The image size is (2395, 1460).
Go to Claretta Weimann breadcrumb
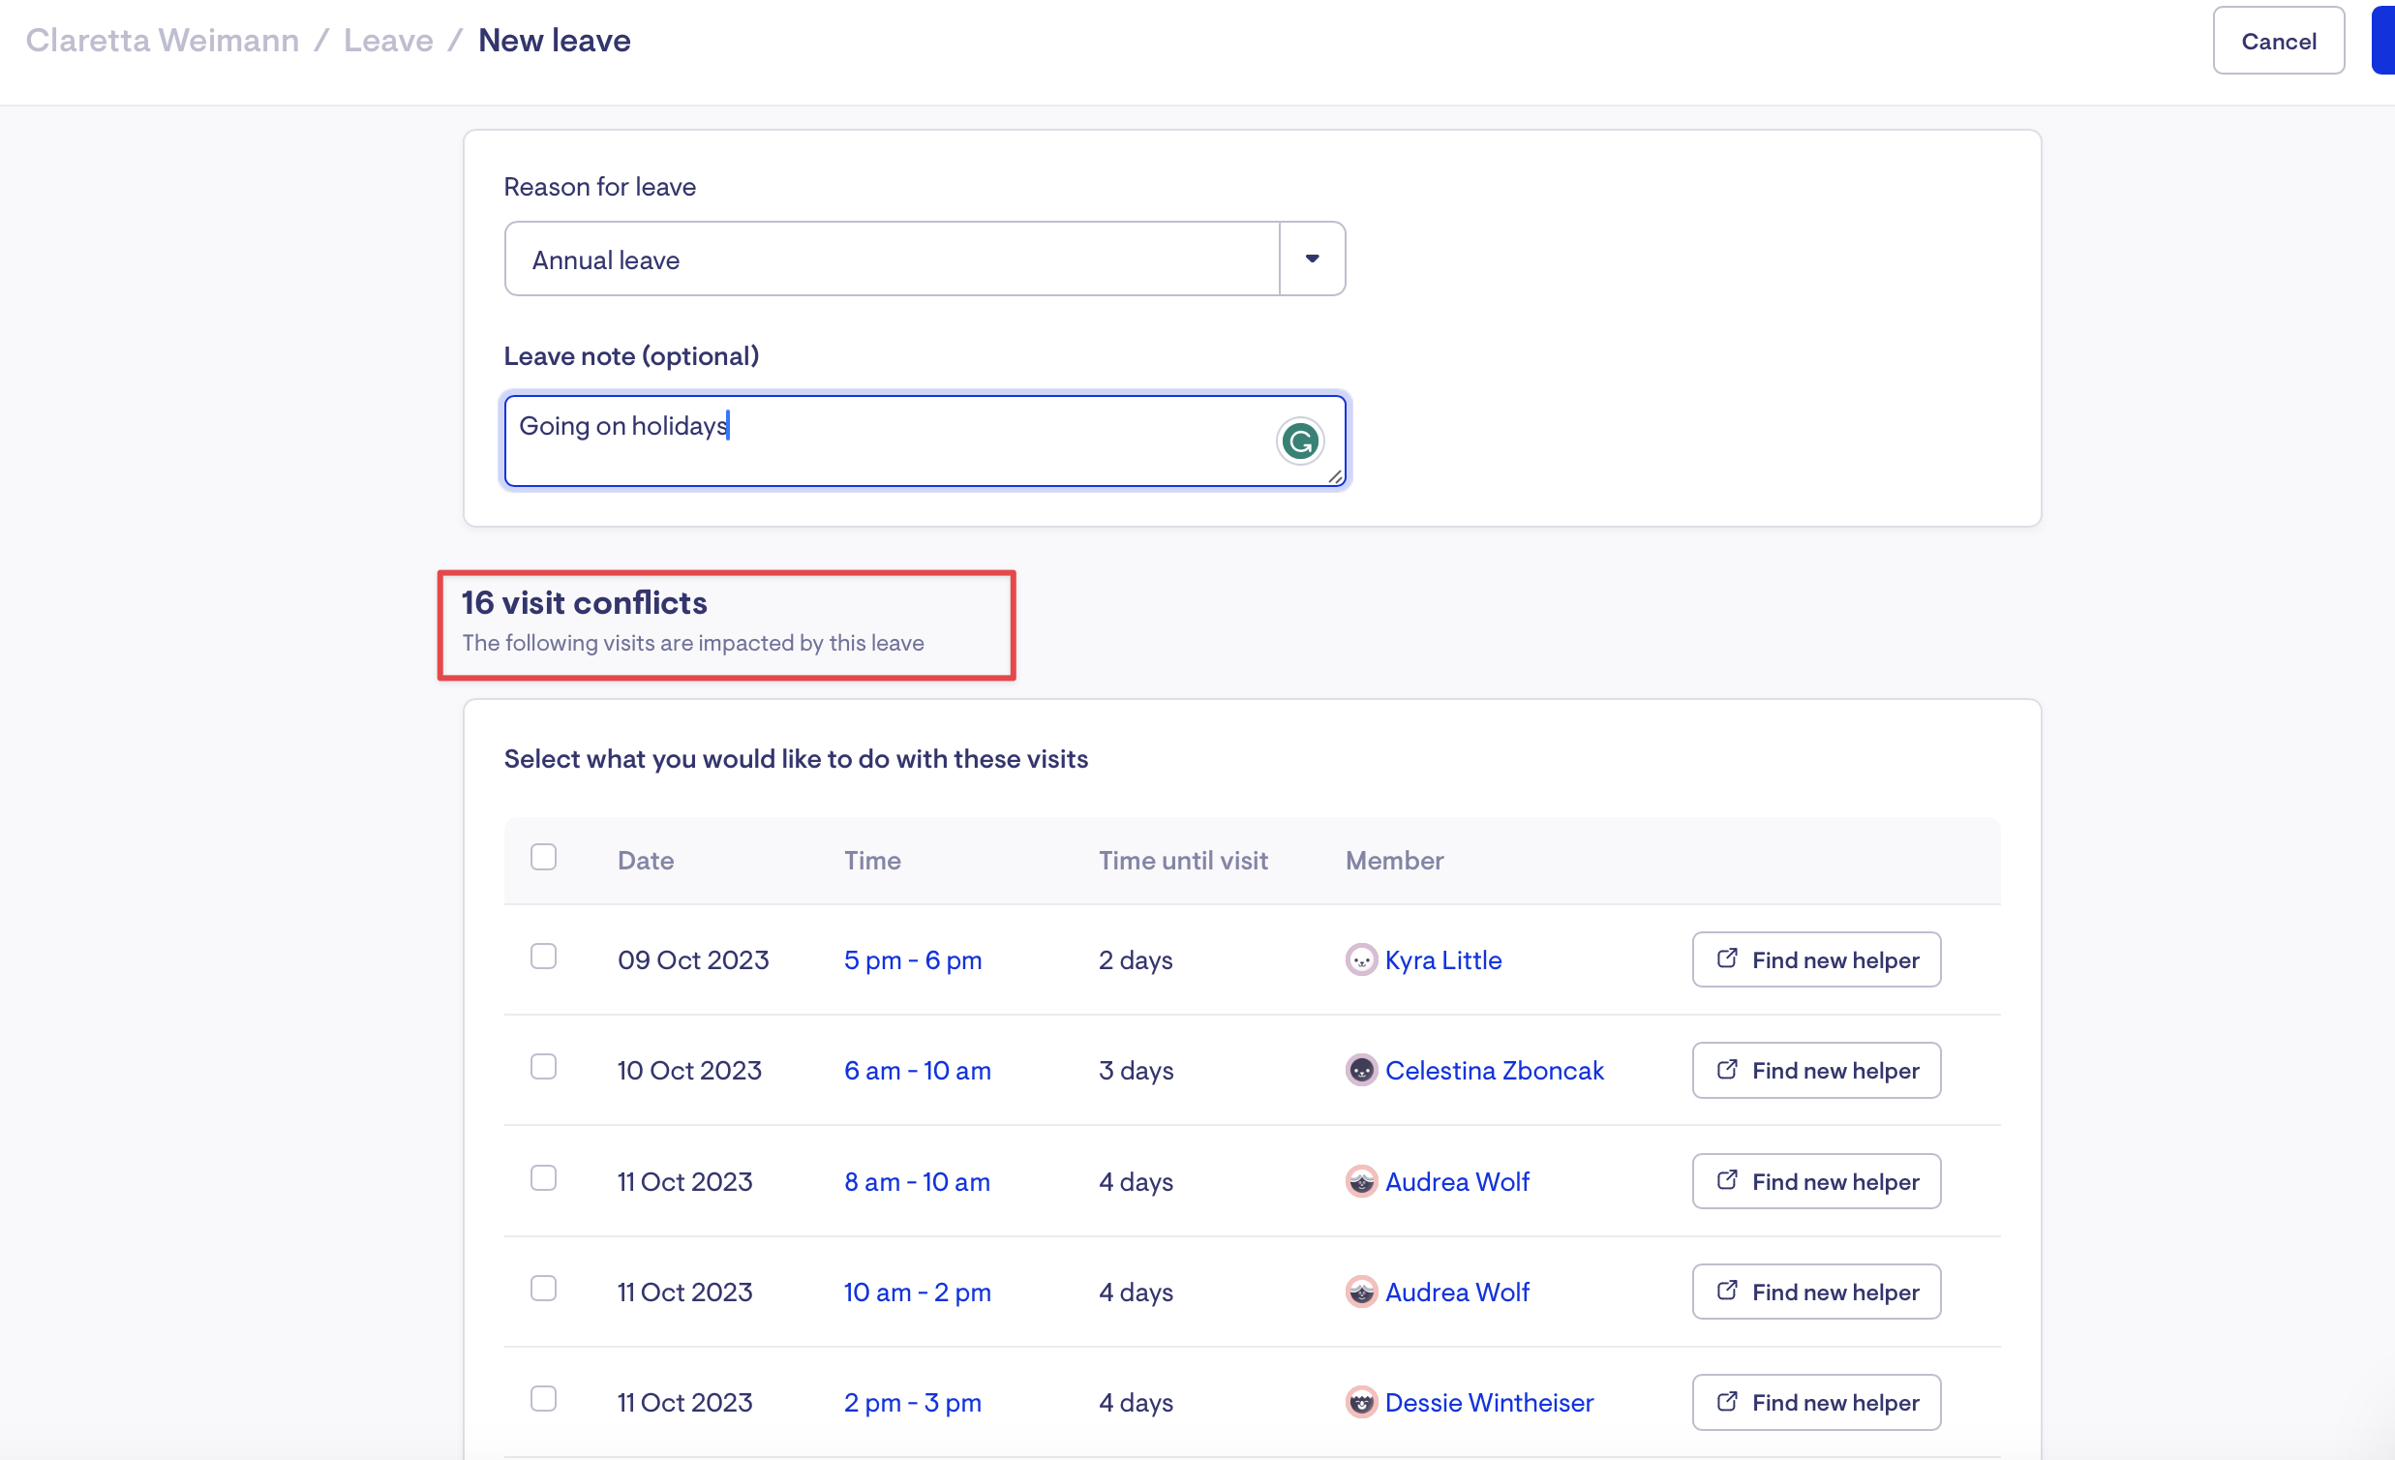pyautogui.click(x=163, y=40)
